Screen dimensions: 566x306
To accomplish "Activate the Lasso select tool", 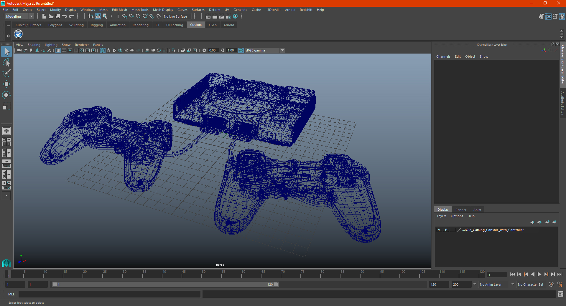I will 6,62.
